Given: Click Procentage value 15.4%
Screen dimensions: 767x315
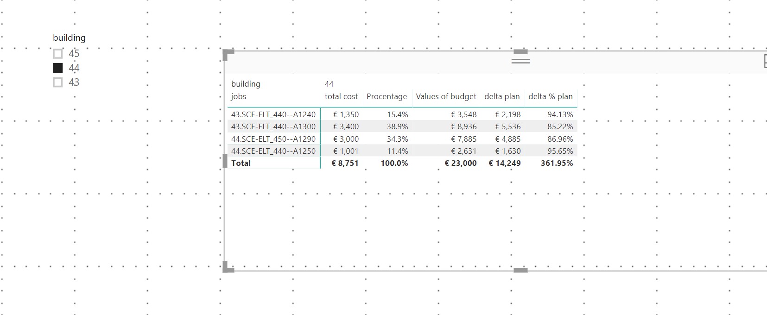Looking at the screenshot, I should [x=398, y=114].
